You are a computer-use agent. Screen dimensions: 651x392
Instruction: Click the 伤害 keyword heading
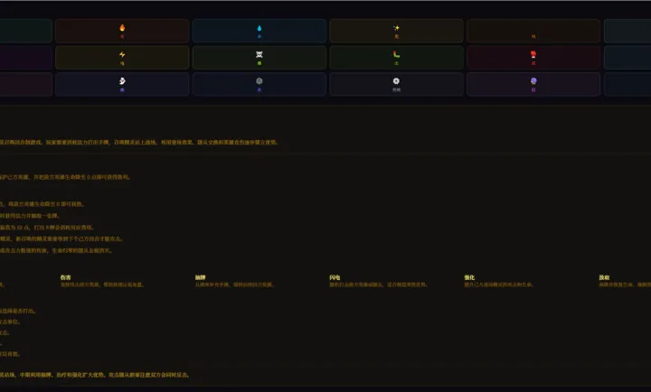pyautogui.click(x=66, y=277)
